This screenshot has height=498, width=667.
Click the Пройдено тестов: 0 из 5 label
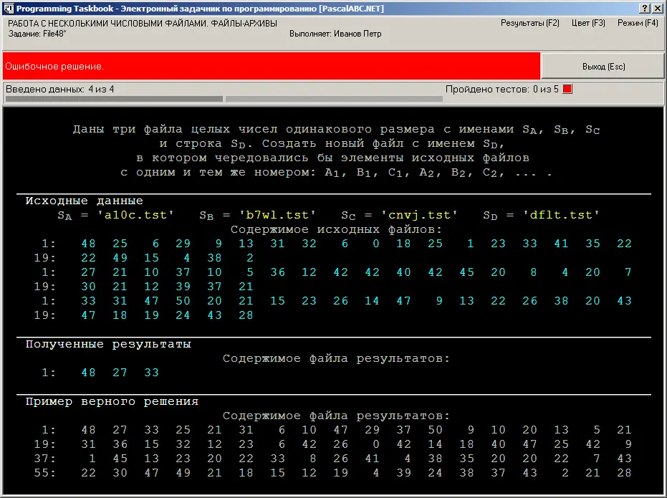tap(502, 90)
